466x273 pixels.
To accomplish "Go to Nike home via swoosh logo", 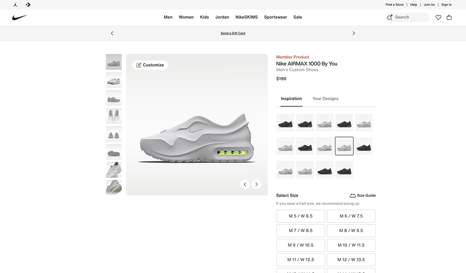I will point(20,17).
